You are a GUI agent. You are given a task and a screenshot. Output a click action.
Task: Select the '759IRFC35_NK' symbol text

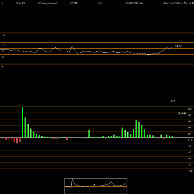[x=135, y=3]
